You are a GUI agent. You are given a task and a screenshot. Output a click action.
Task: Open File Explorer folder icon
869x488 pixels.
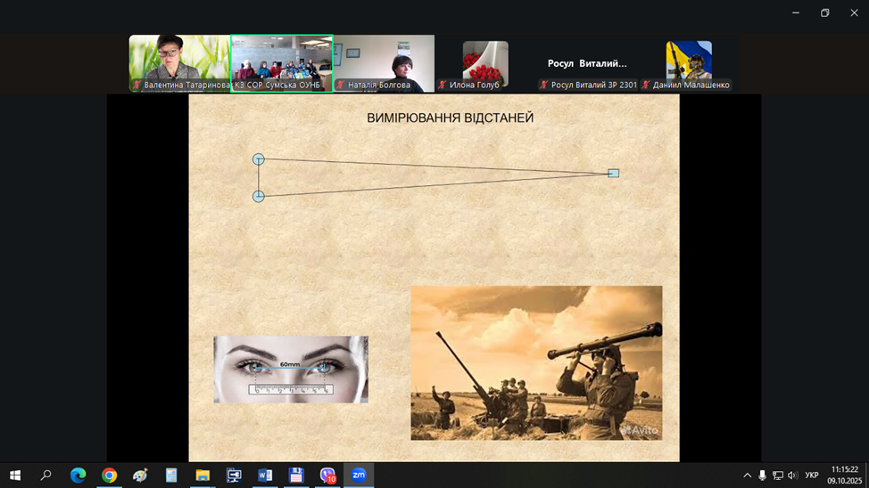(203, 476)
